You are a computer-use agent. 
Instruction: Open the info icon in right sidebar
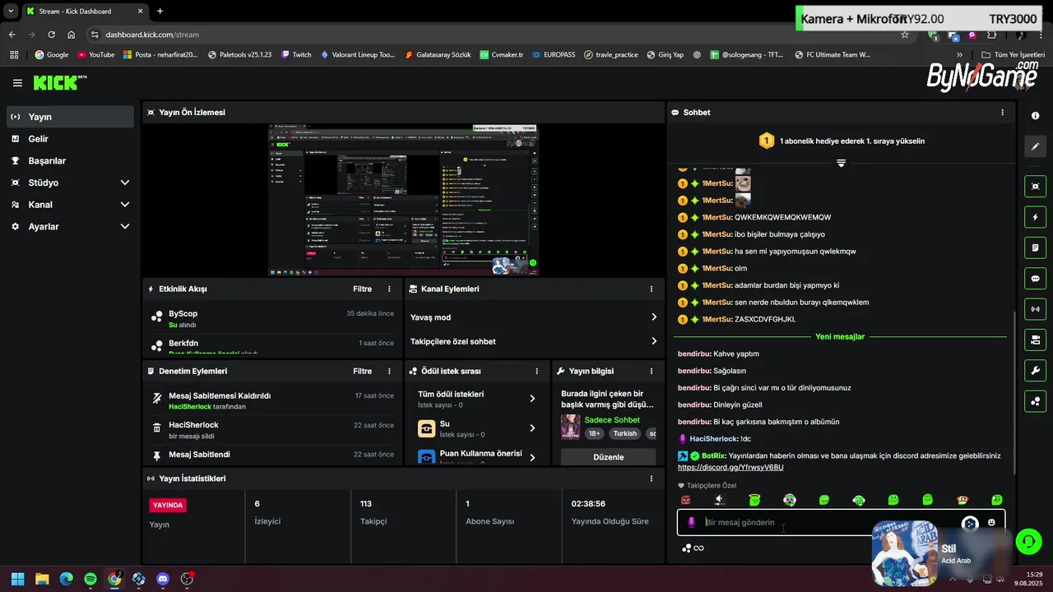(x=1035, y=116)
